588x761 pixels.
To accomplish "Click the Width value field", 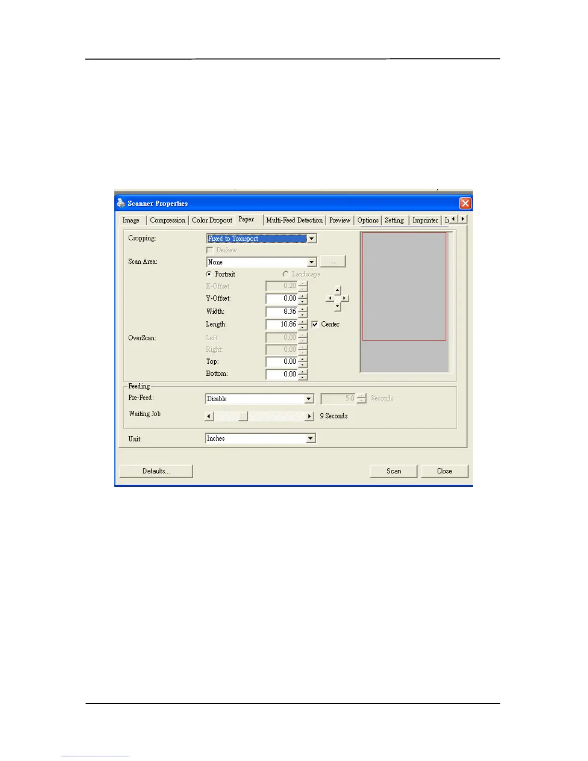I will tap(282, 311).
